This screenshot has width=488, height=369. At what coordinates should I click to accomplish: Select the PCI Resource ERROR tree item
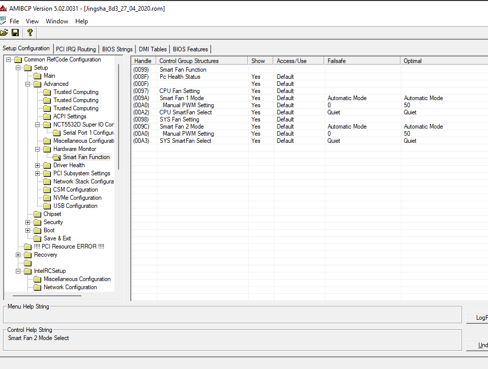click(x=69, y=247)
